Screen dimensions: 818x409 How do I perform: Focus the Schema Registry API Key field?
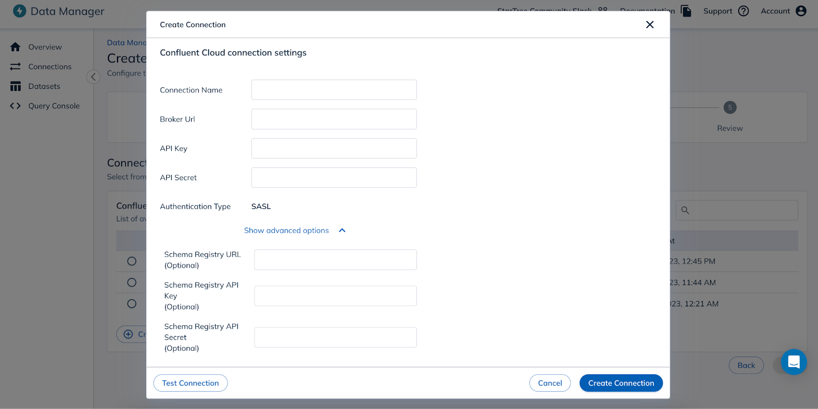(x=335, y=296)
